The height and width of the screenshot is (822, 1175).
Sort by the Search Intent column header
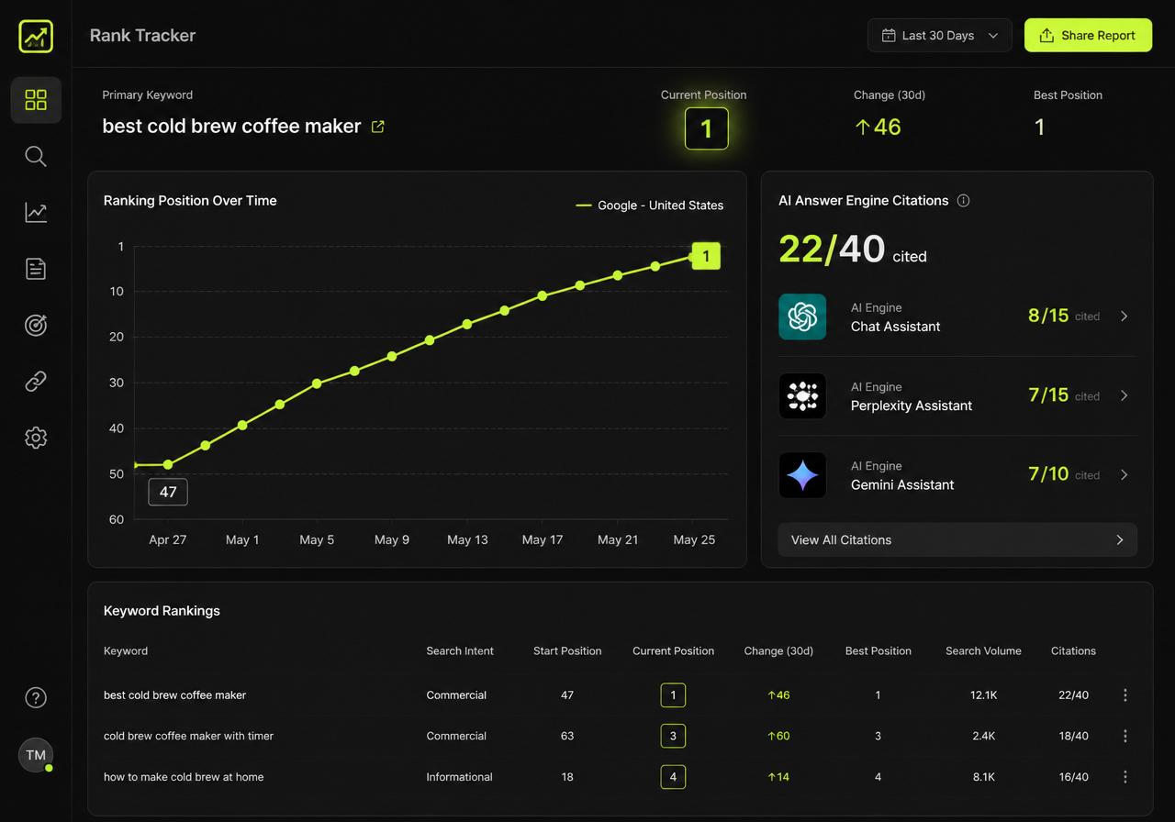click(460, 650)
